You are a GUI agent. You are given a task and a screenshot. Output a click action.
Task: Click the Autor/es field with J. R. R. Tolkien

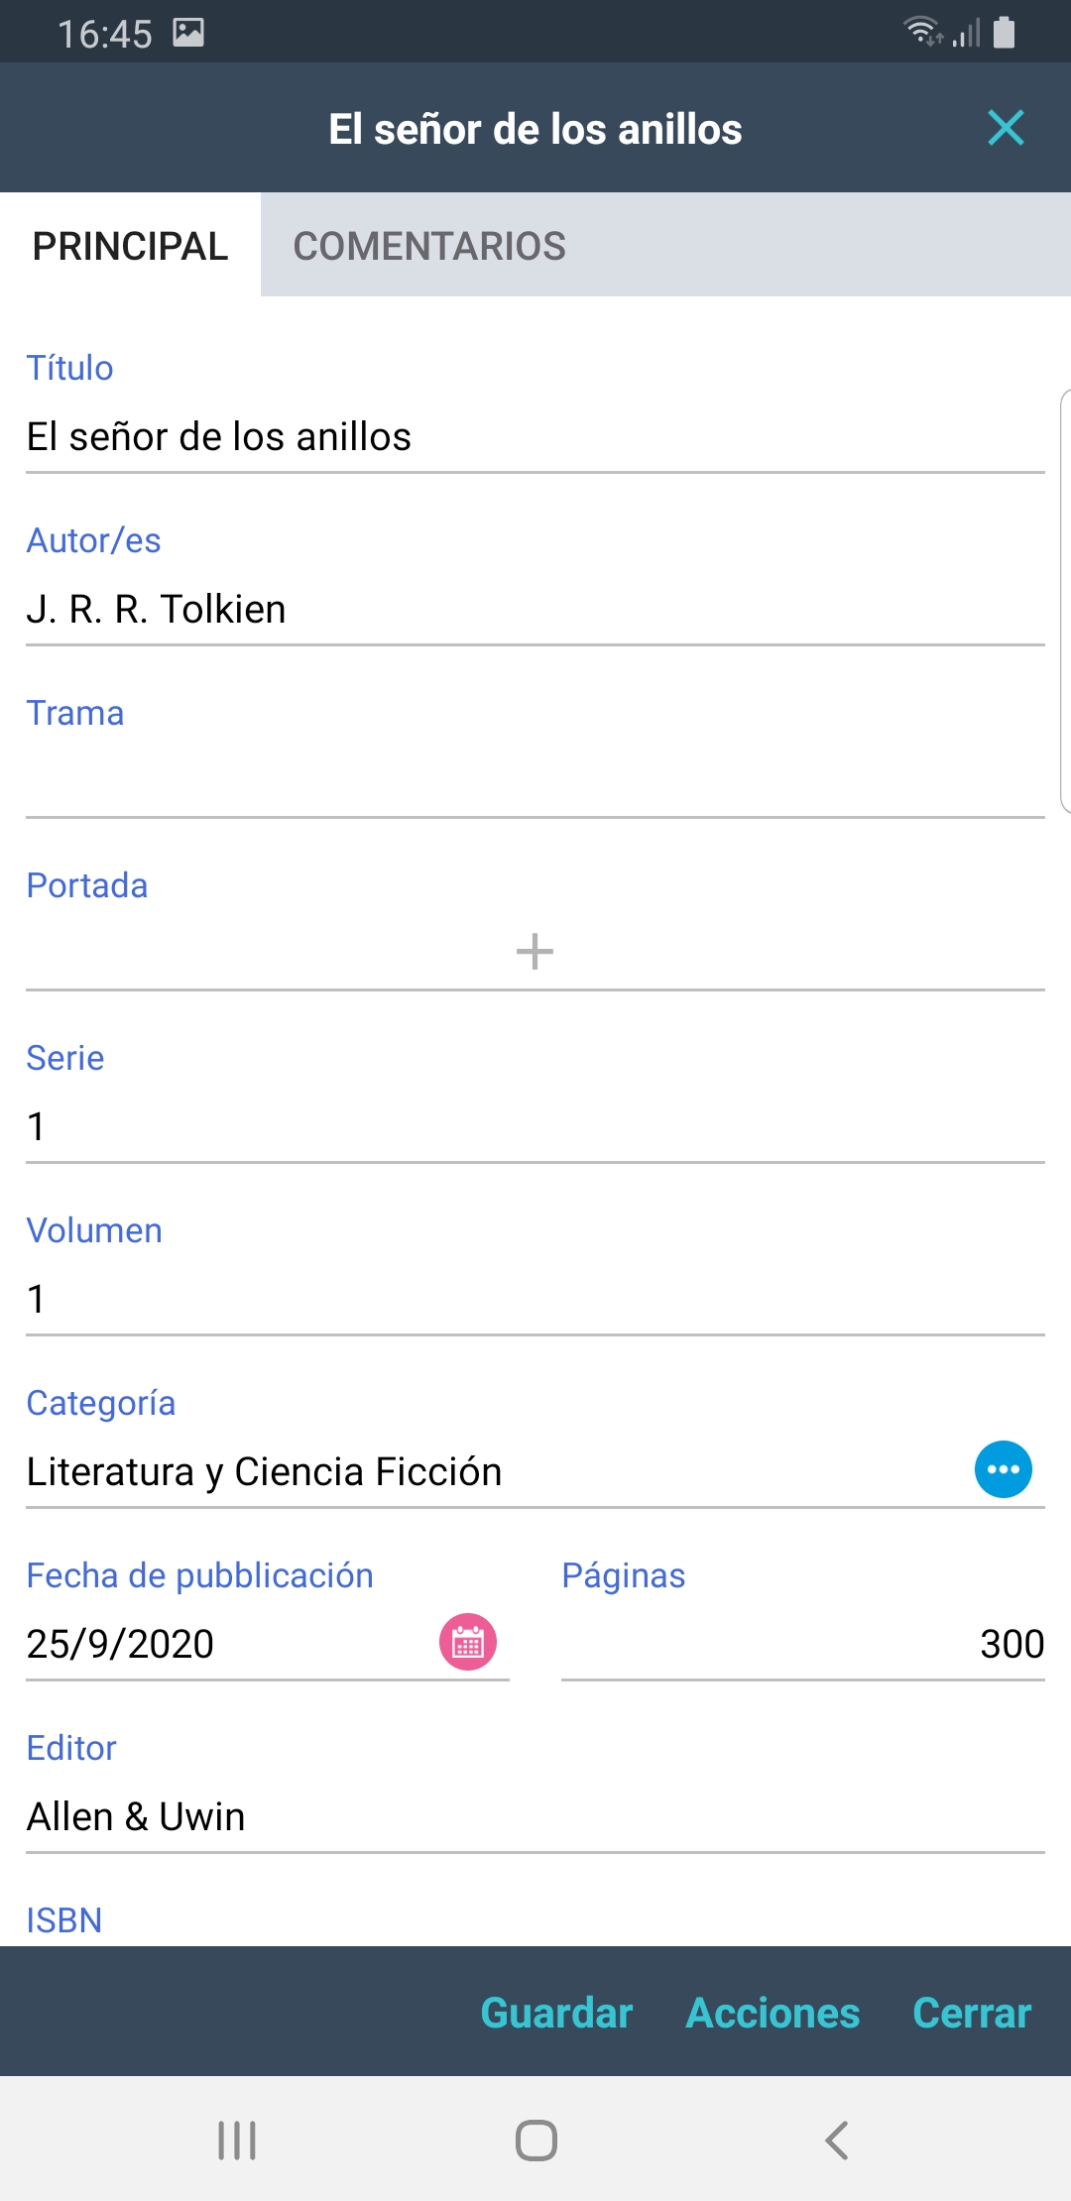(535, 610)
